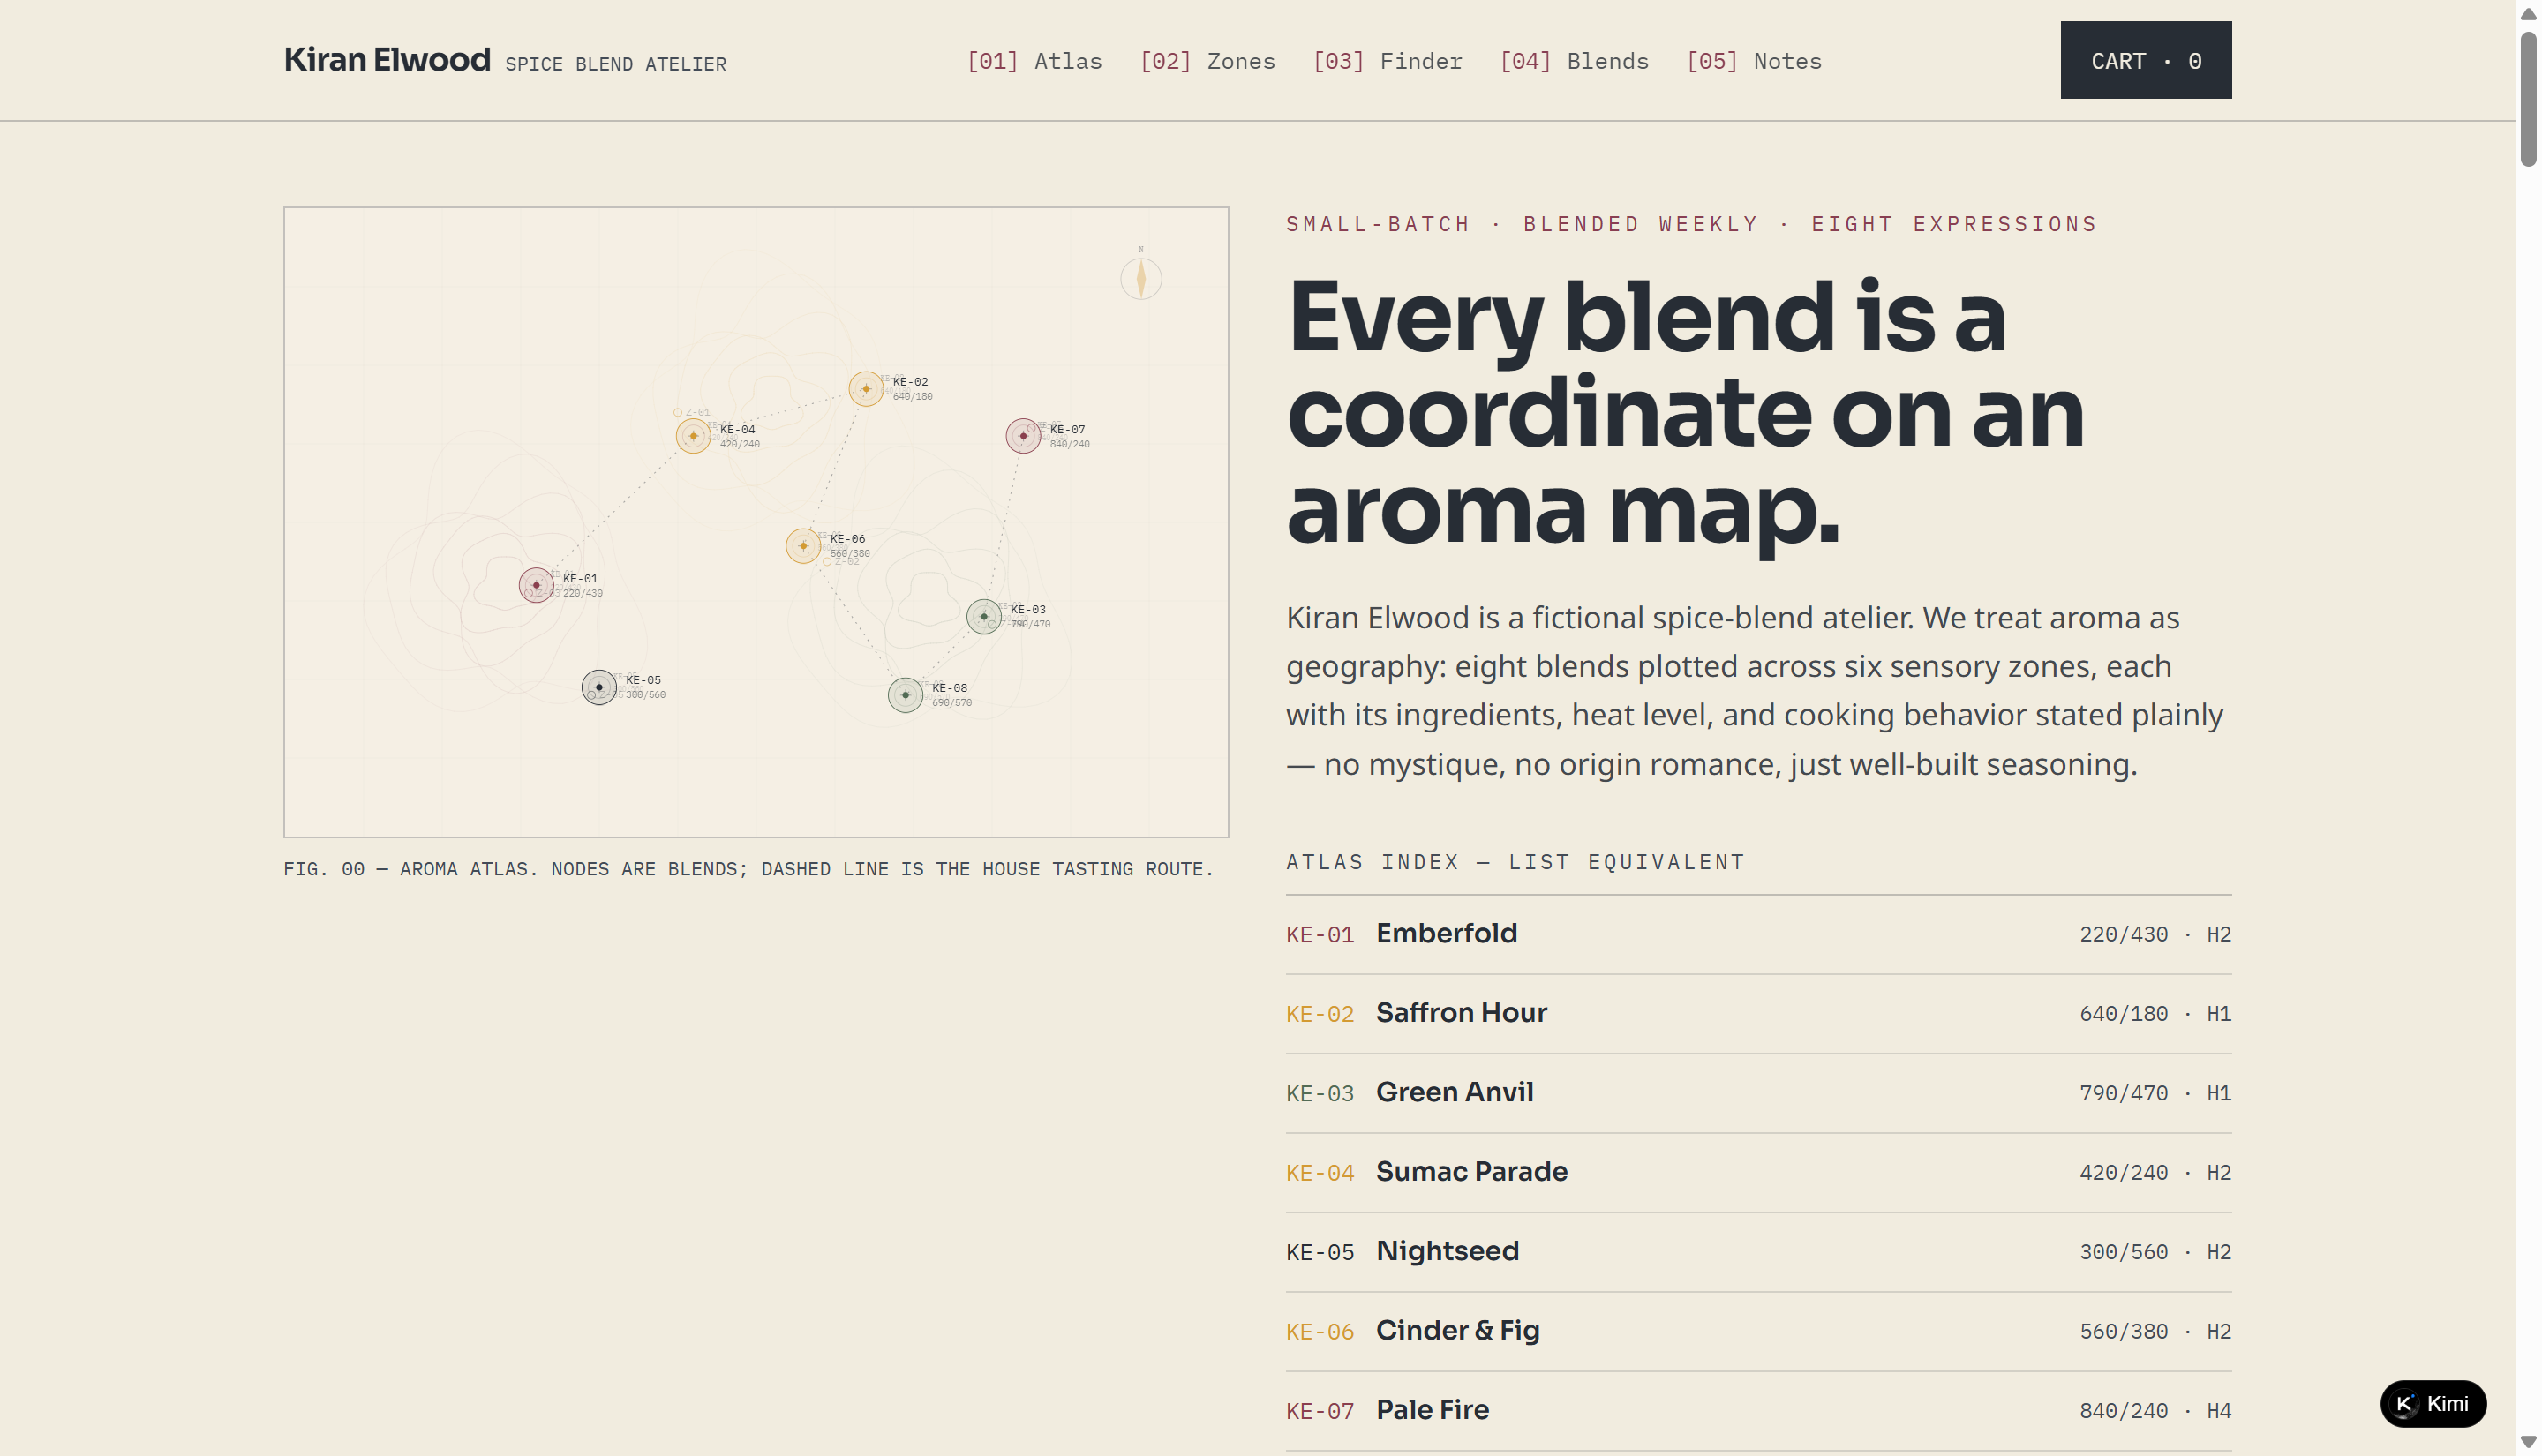
Task: Click the Kiran Elwood logo
Action: pyautogui.click(x=387, y=60)
